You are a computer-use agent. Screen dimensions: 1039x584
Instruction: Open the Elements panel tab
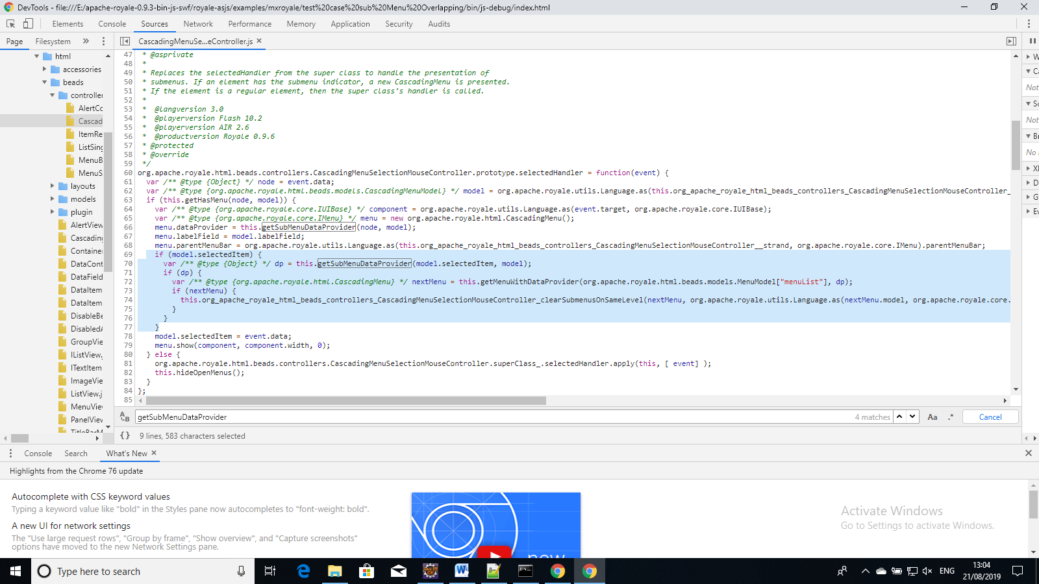coord(68,24)
